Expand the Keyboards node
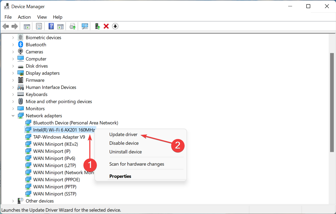Viewport: 336px width, 214px height. (13, 94)
